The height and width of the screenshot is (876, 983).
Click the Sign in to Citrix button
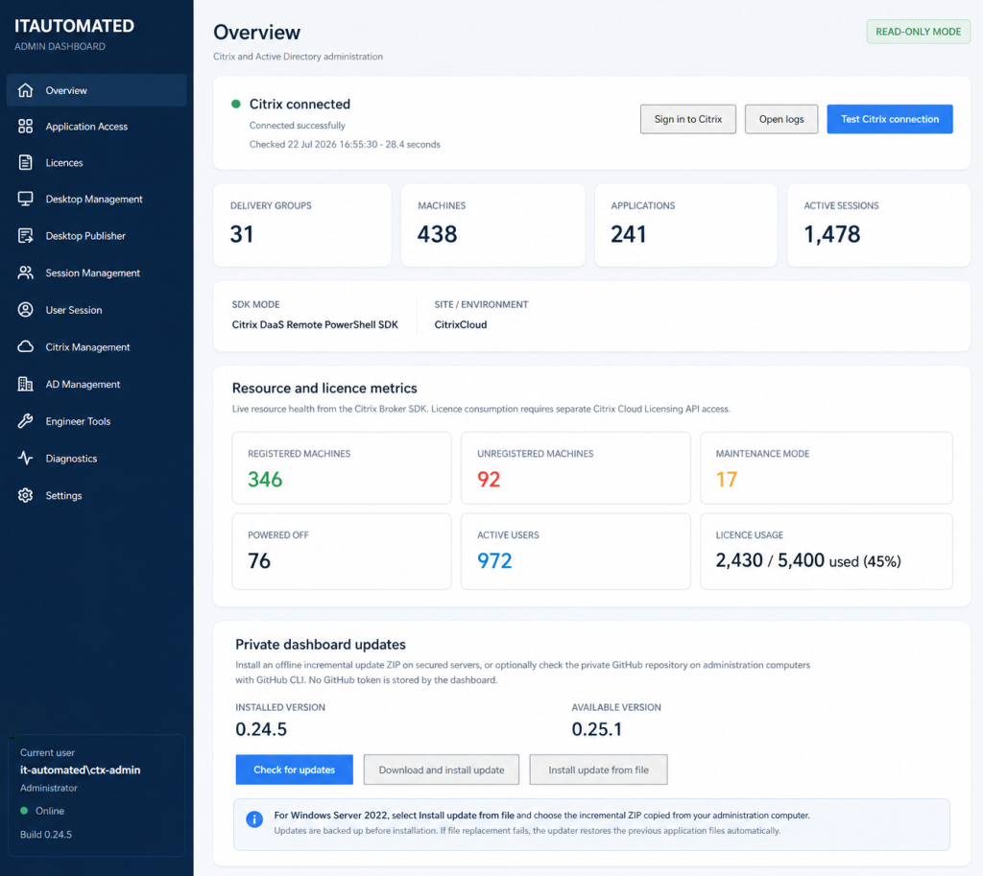(687, 119)
